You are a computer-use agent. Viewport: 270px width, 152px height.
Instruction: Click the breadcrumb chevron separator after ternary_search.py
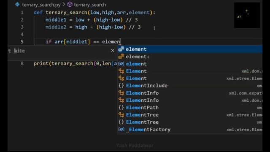(x=64, y=5)
